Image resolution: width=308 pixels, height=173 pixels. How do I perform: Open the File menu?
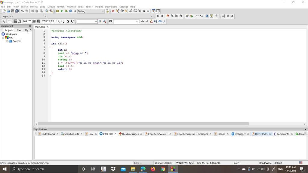point(3,7)
